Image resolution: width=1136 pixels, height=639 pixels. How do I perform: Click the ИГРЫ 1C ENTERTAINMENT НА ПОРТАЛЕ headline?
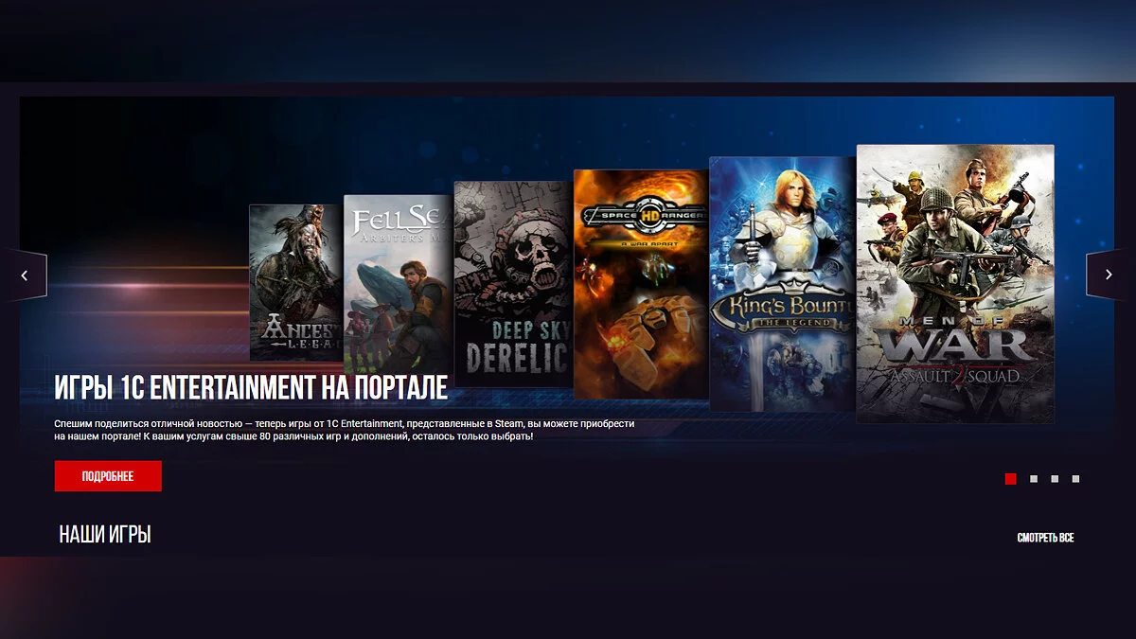(251, 387)
